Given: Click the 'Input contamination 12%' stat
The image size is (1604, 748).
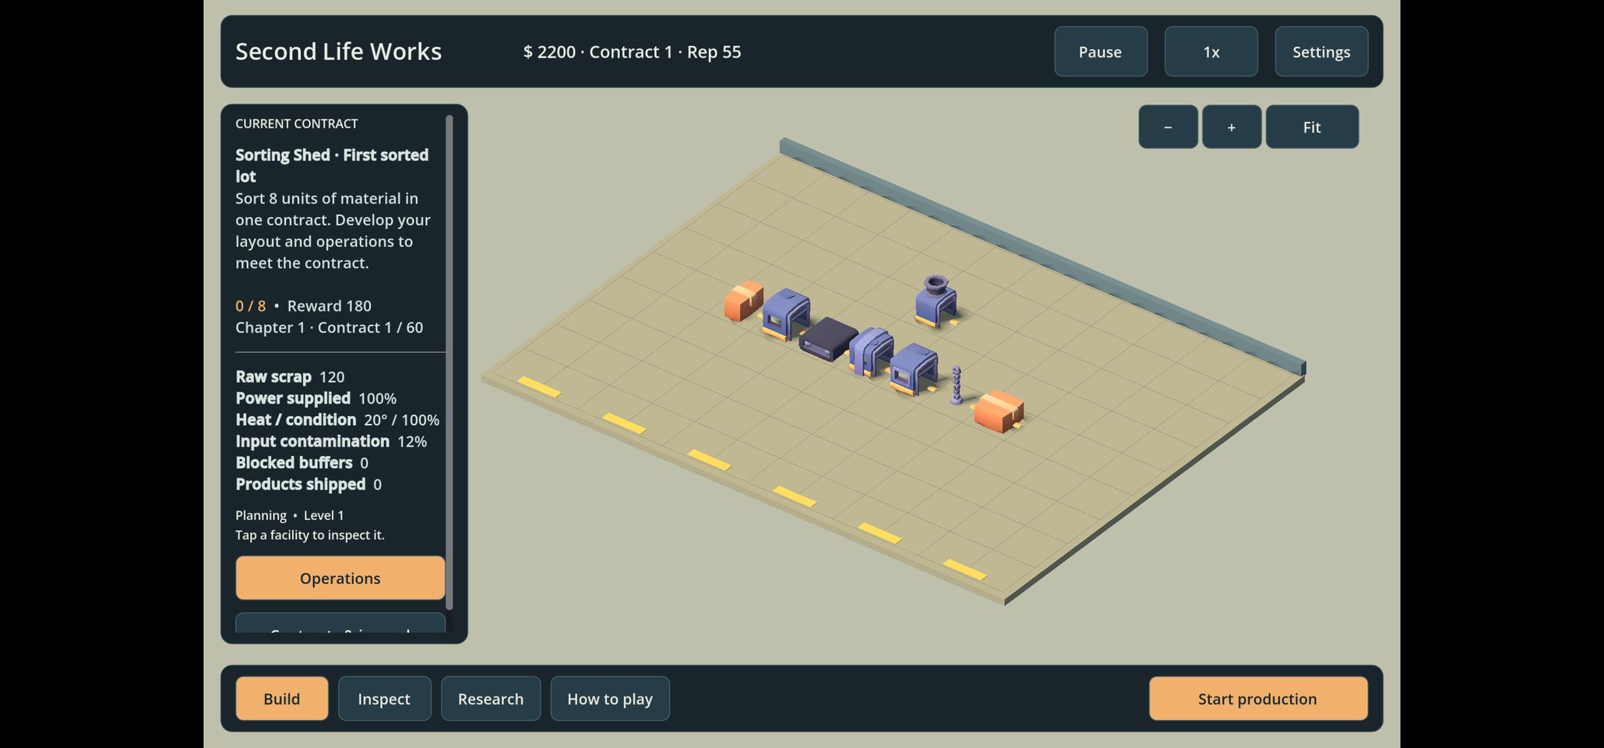Looking at the screenshot, I should pos(331,442).
